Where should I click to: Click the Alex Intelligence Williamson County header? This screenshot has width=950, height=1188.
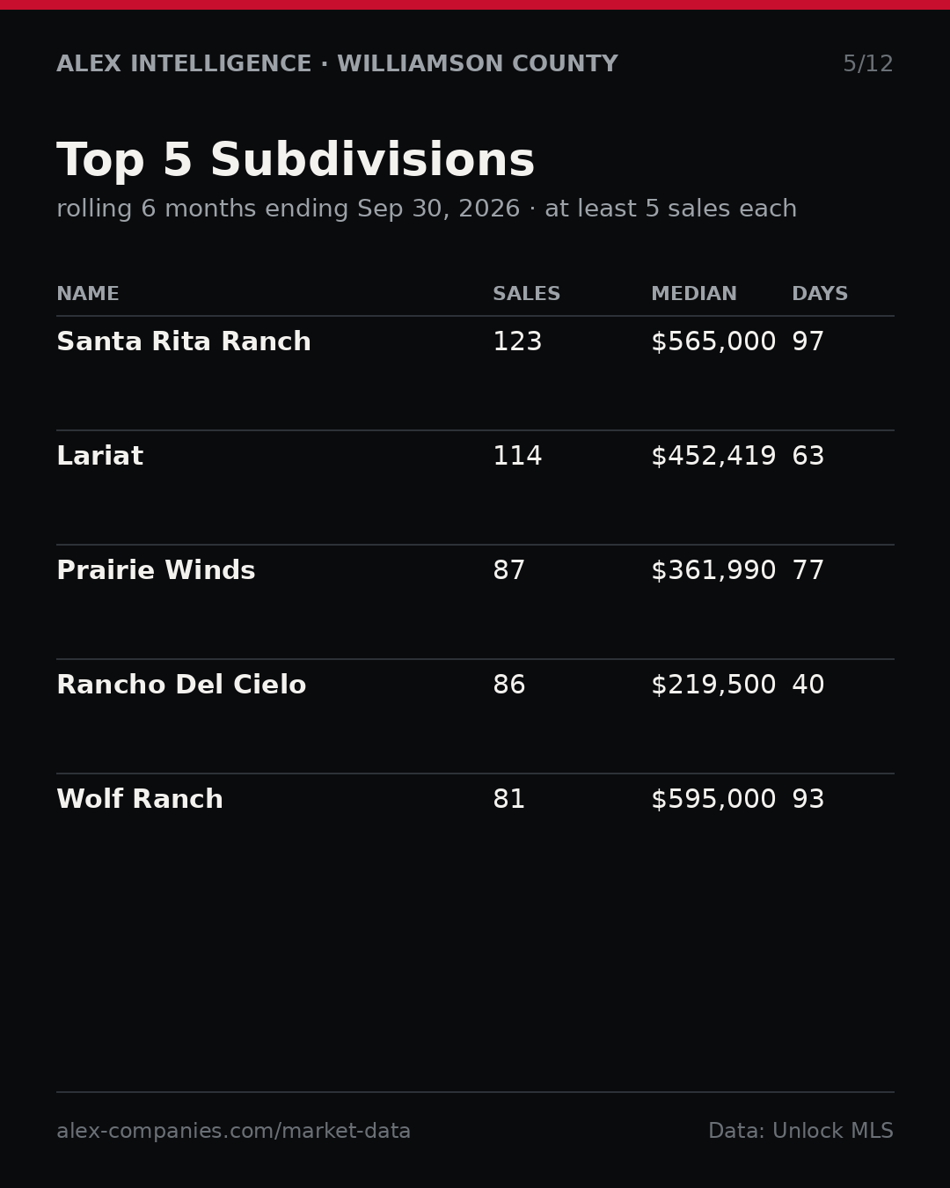337,64
